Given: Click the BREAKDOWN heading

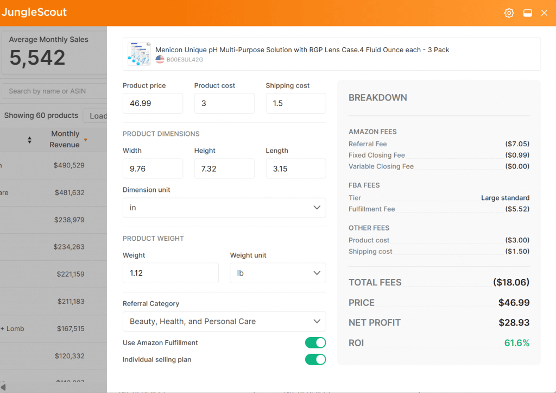Looking at the screenshot, I should (378, 98).
